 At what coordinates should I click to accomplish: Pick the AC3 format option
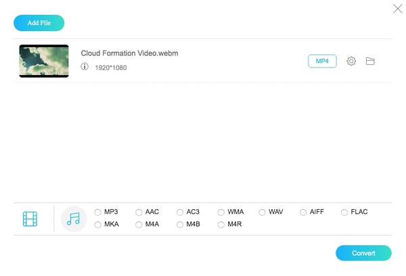pos(180,212)
